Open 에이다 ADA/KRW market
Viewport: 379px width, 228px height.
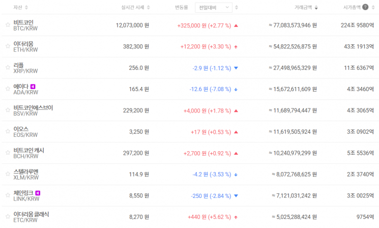click(x=25, y=89)
